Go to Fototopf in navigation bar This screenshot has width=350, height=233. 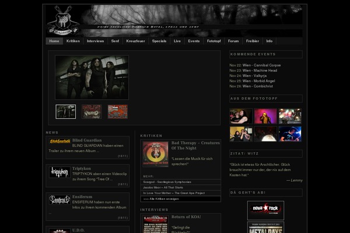pyautogui.click(x=214, y=41)
